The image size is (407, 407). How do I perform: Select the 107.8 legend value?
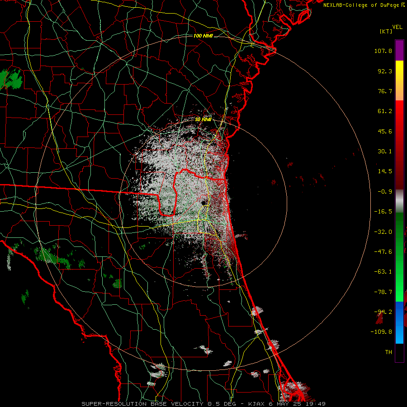[383, 51]
